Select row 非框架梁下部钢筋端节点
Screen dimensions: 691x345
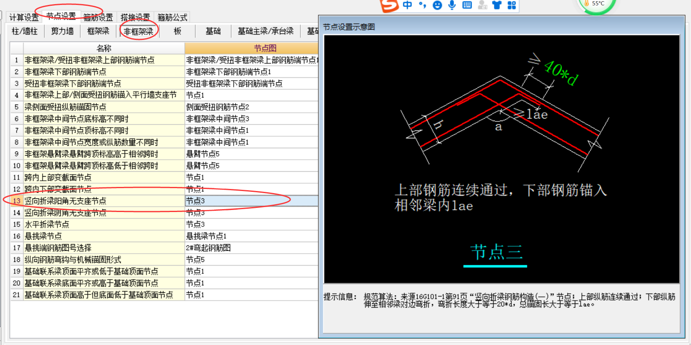[104, 72]
